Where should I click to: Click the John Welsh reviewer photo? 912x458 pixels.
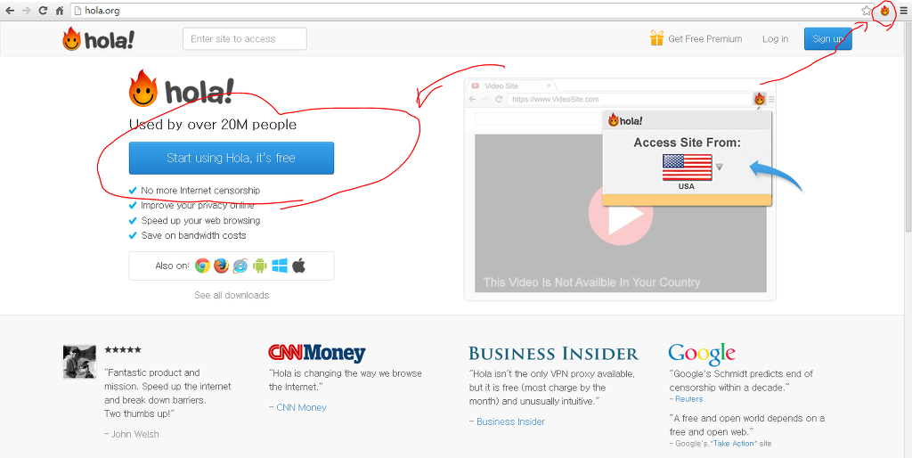point(79,362)
